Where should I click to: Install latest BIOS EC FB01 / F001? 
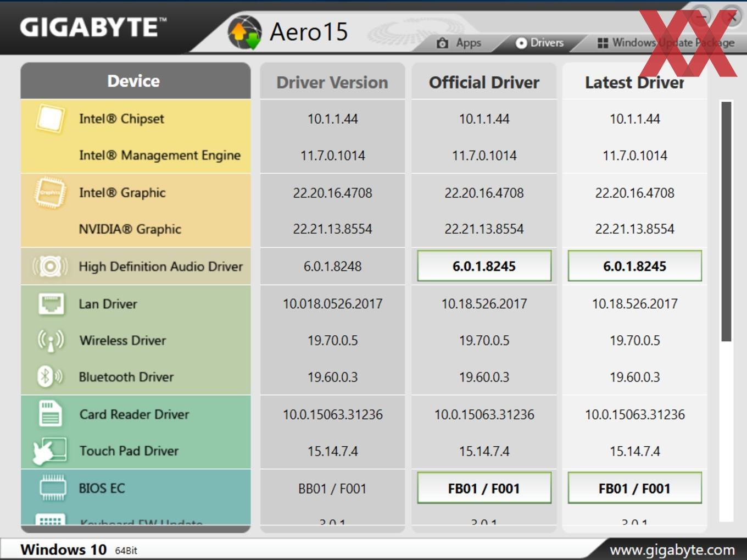(x=634, y=488)
